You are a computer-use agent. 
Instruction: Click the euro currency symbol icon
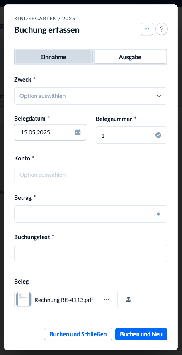click(x=158, y=214)
